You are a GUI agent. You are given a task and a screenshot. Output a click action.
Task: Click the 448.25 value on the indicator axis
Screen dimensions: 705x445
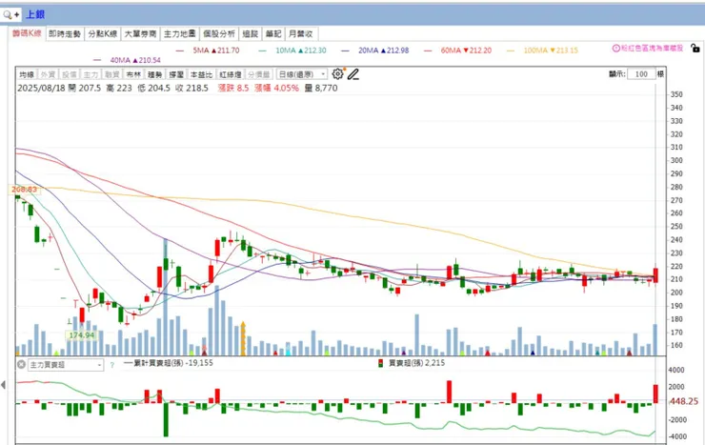click(683, 401)
